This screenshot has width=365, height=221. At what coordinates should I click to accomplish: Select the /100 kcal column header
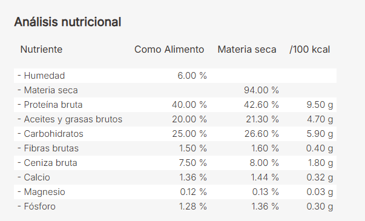[x=309, y=50]
